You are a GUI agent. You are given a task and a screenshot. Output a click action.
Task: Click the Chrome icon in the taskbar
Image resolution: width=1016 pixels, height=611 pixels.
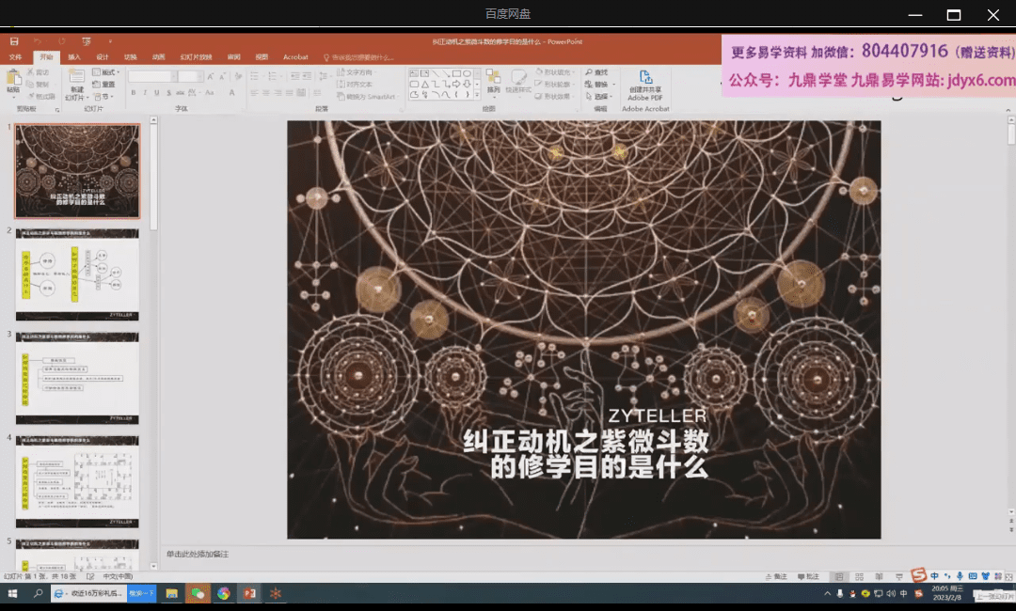(x=223, y=594)
